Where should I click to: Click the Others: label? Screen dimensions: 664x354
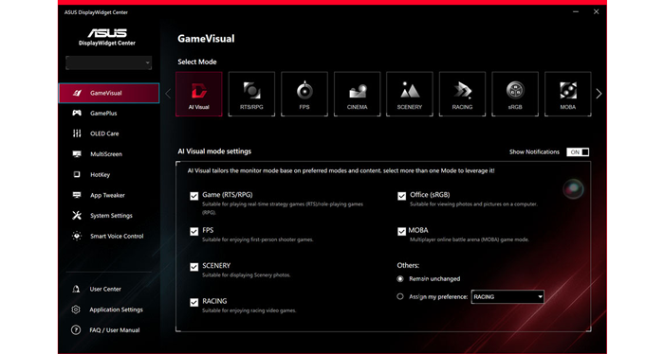coord(408,265)
